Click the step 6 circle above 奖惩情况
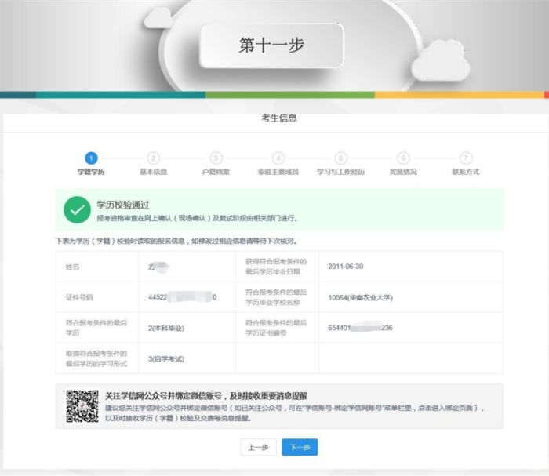The height and width of the screenshot is (476, 549). click(x=403, y=158)
